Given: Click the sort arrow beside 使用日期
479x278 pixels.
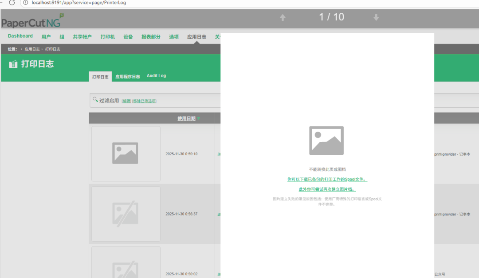Looking at the screenshot, I should 199,118.
